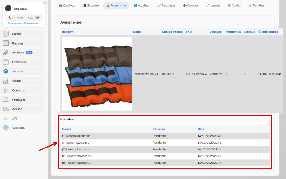The width and height of the screenshot is (286, 179).
Task: Switch to the Config tab
Action: click(x=234, y=5)
